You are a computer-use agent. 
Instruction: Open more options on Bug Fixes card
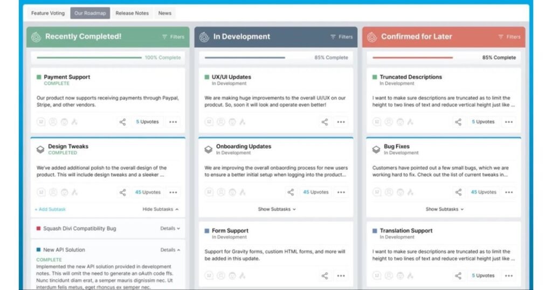[509, 192]
